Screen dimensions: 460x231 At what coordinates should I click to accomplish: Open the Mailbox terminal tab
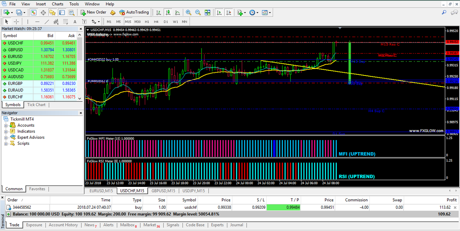(128, 225)
